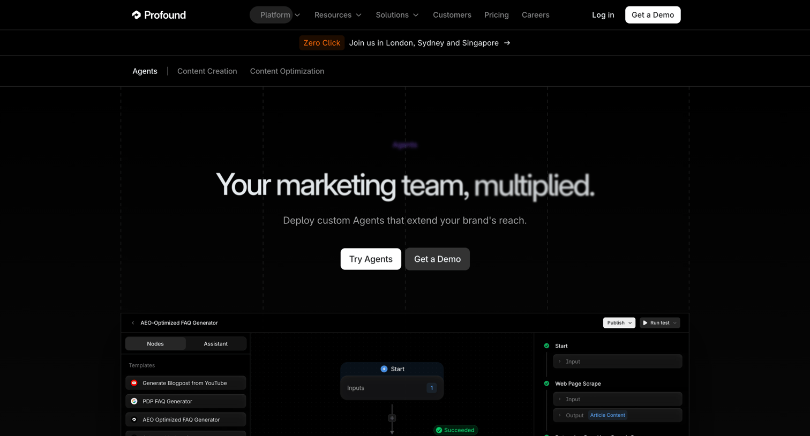The height and width of the screenshot is (436, 810).
Task: Click the arrow after Singapore announcement
Action: click(507, 43)
